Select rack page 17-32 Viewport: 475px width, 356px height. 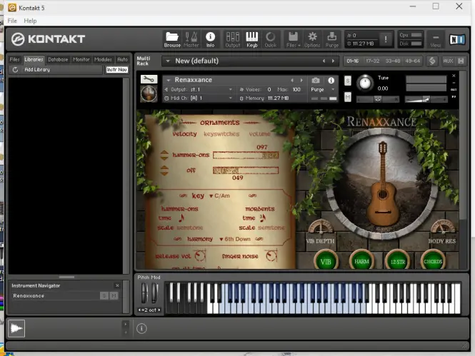(x=373, y=61)
